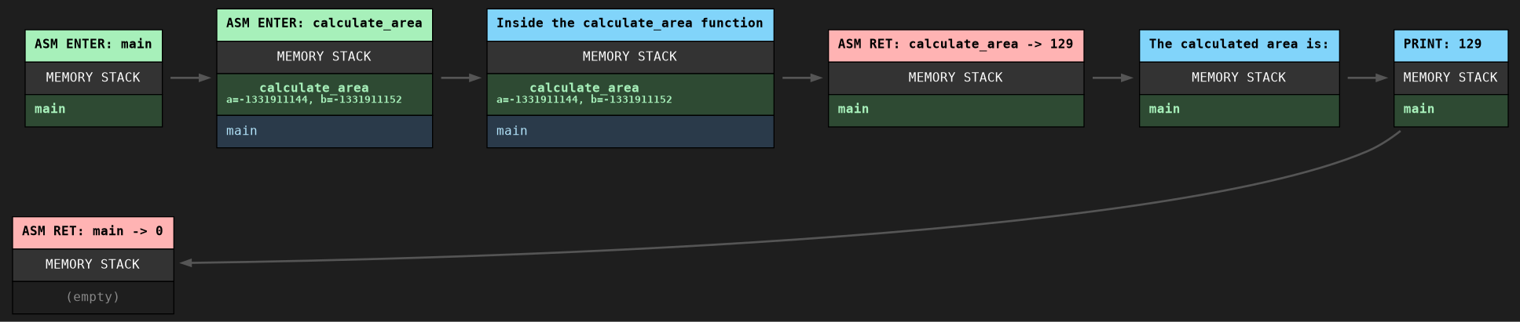The height and width of the screenshot is (322, 1520).
Task: Select "The calculated area is:" header
Action: click(x=1240, y=46)
